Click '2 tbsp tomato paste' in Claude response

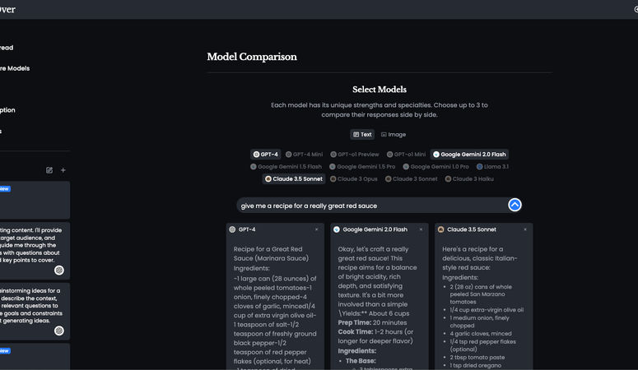point(477,358)
